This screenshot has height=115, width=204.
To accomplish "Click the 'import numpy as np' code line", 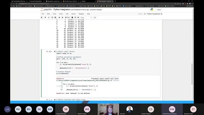I will tap(64, 53).
